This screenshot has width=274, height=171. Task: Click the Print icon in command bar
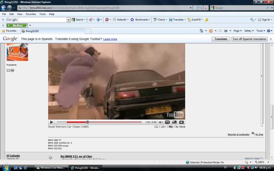point(226,31)
